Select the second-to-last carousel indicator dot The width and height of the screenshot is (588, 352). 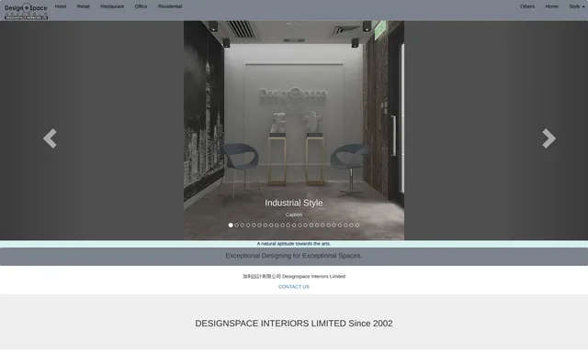tap(351, 225)
